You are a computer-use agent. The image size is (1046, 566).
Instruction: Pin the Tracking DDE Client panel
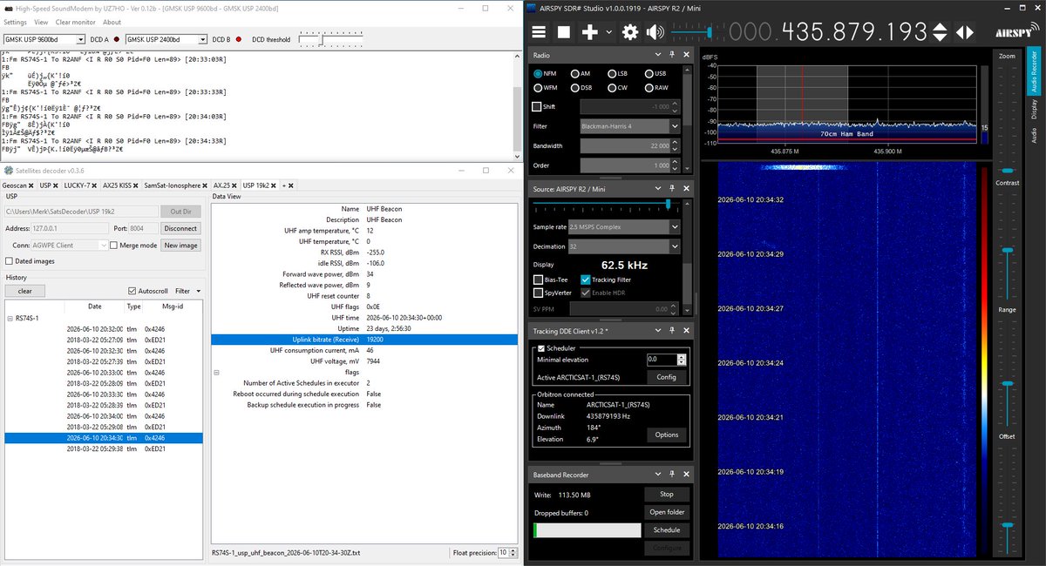point(671,332)
